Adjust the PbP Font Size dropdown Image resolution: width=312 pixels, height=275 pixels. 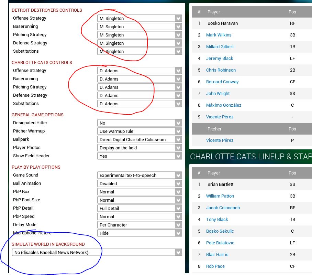click(140, 200)
